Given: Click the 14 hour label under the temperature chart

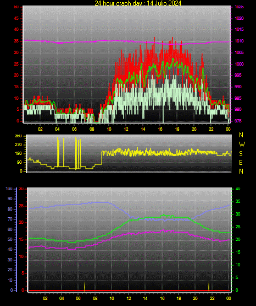Looking at the screenshot, I should coord(145,298).
